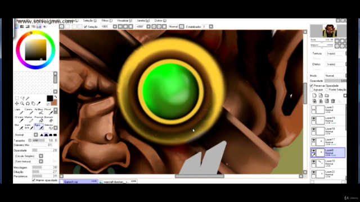
Task: Click the Ganesh.sai document tab
Action: (x=78, y=182)
